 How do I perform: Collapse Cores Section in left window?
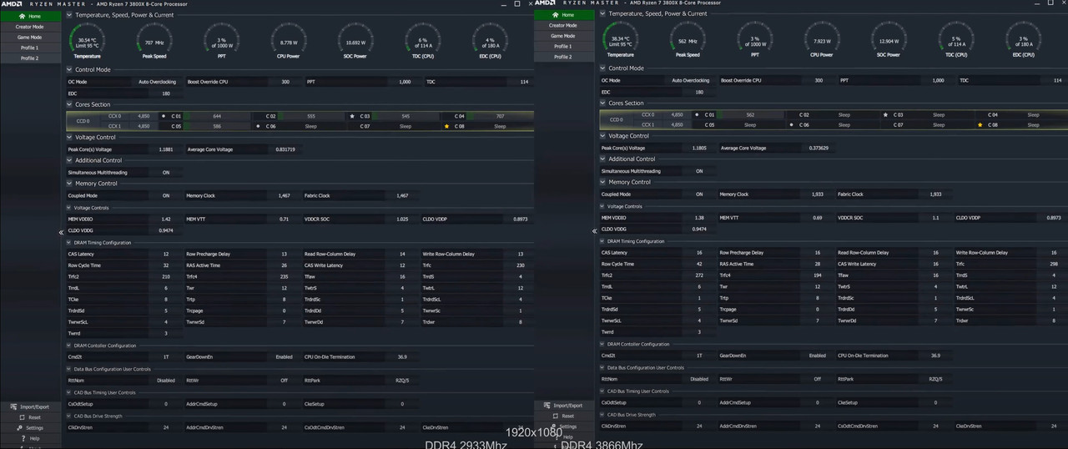tap(69, 104)
